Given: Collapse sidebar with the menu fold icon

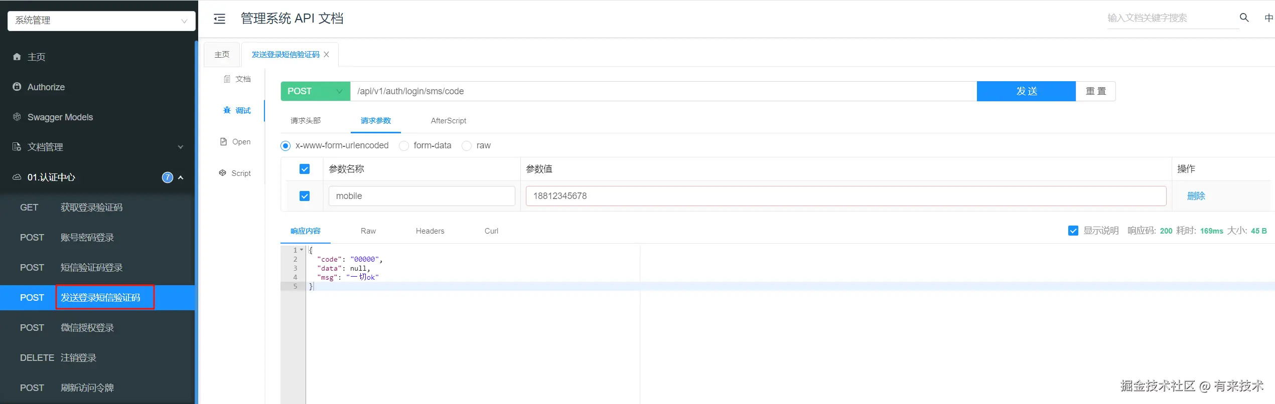Looking at the screenshot, I should (219, 19).
